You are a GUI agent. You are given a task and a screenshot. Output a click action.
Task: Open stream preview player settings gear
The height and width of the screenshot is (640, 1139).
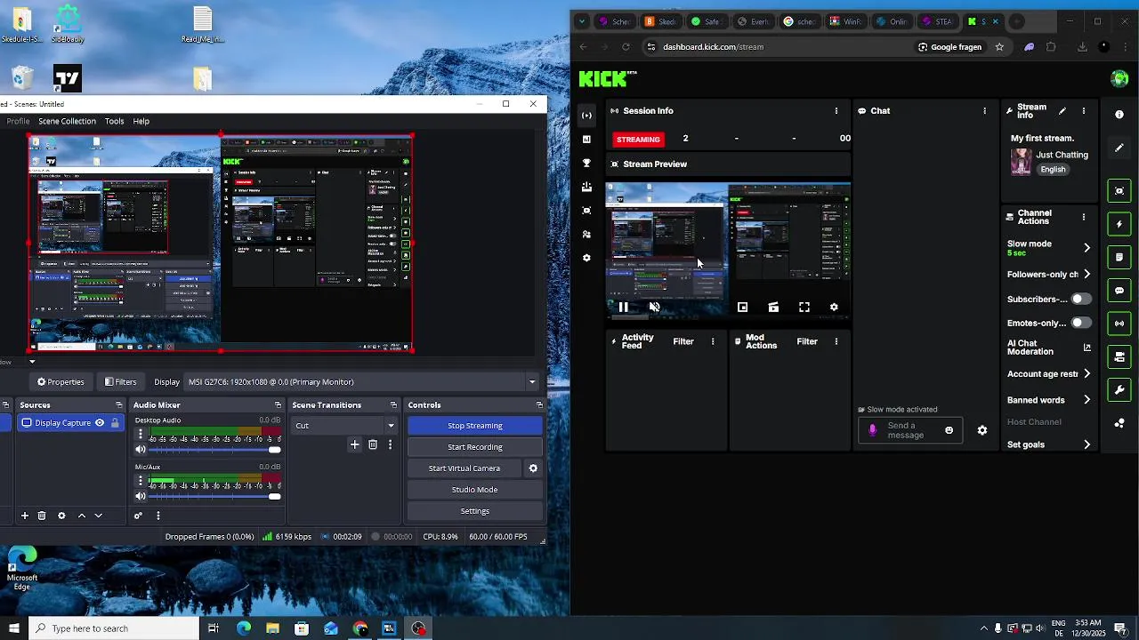834,307
